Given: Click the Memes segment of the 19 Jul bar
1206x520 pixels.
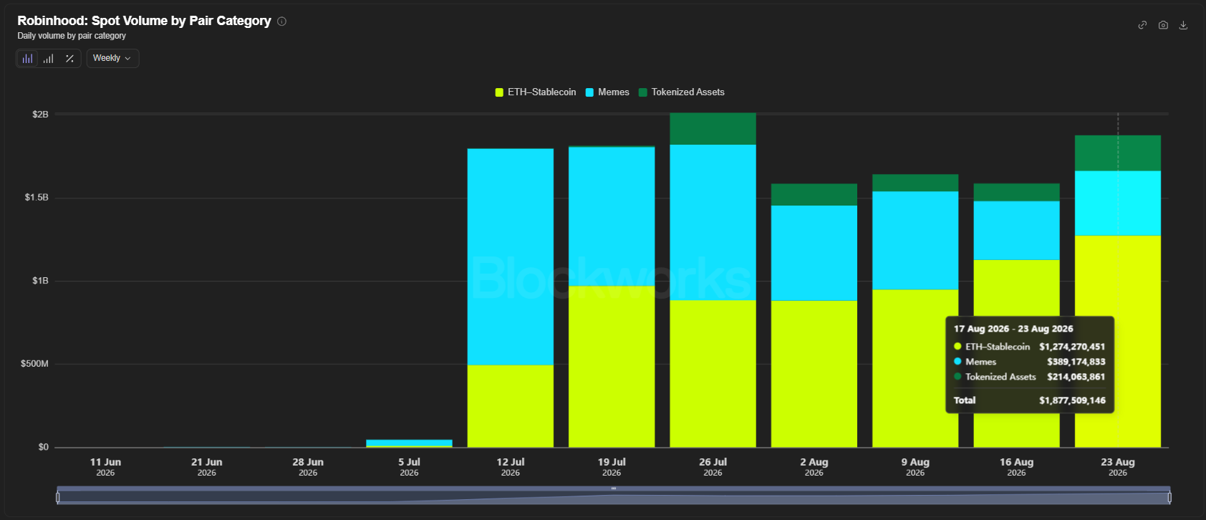Looking at the screenshot, I should tap(612, 217).
